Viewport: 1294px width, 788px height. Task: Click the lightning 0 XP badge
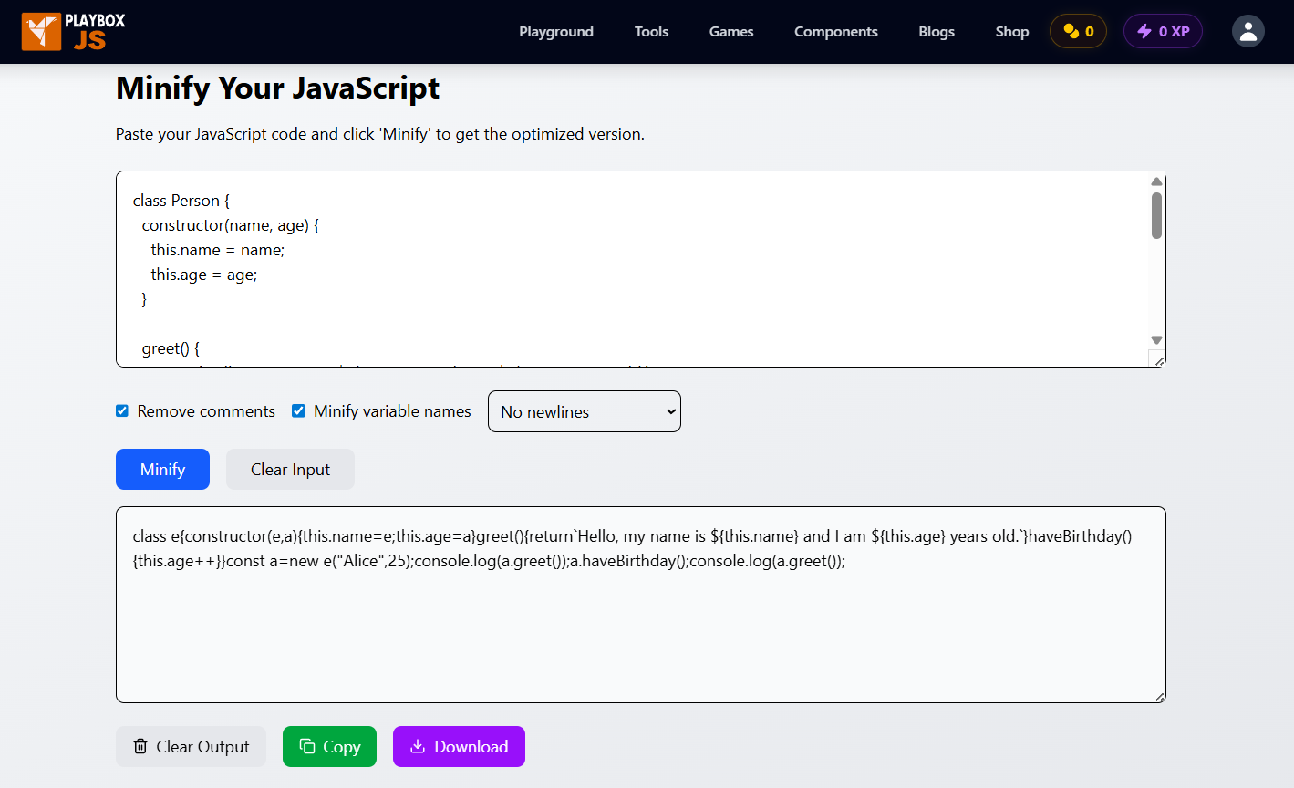[x=1163, y=30]
